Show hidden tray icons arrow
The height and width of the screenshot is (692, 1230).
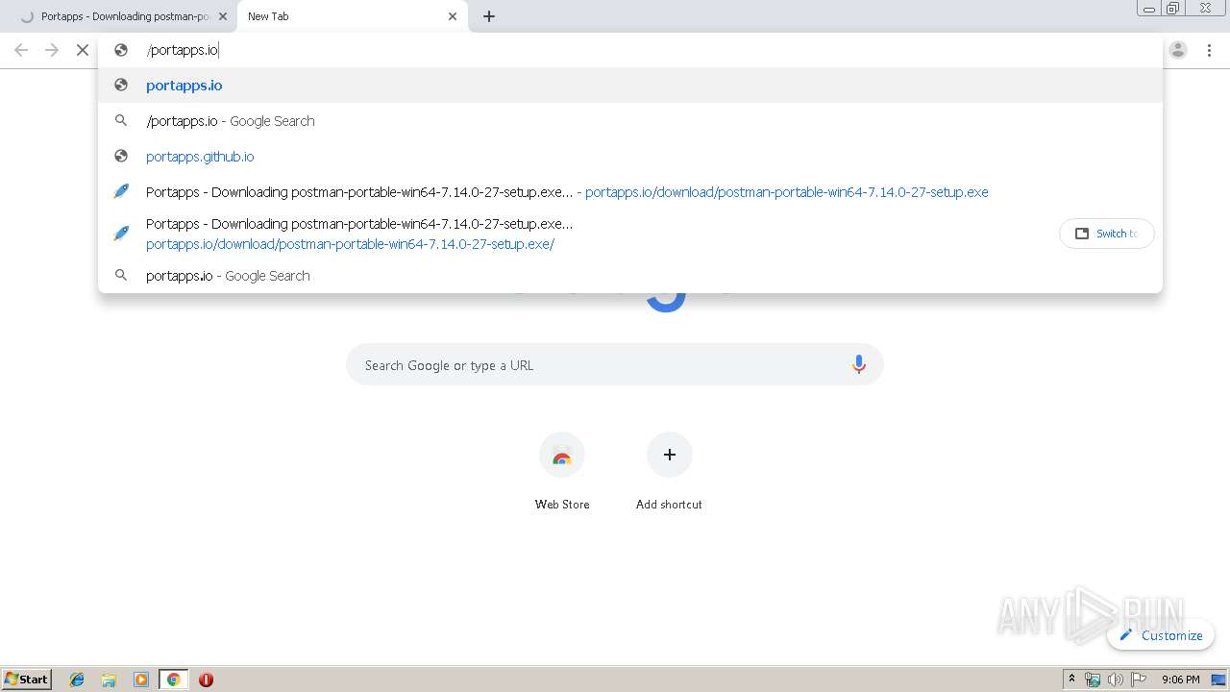tap(1072, 680)
